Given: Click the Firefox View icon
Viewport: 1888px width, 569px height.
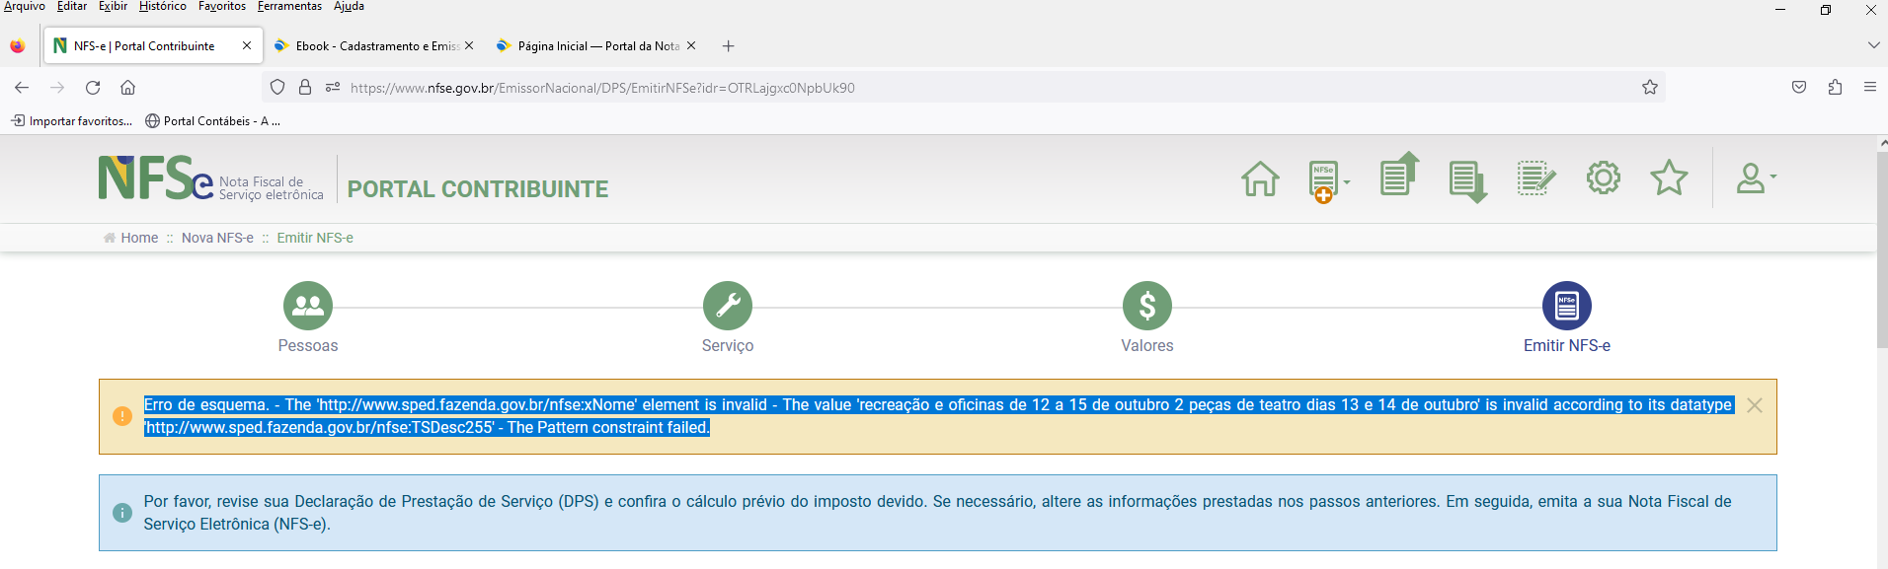Looking at the screenshot, I should [x=17, y=46].
